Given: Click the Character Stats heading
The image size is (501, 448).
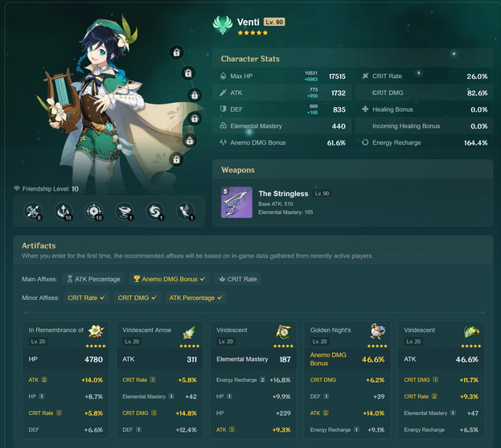Looking at the screenshot, I should click(x=250, y=59).
